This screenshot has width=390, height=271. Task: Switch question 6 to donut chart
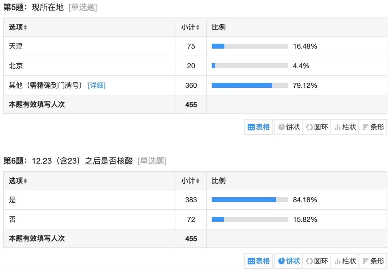317,261
